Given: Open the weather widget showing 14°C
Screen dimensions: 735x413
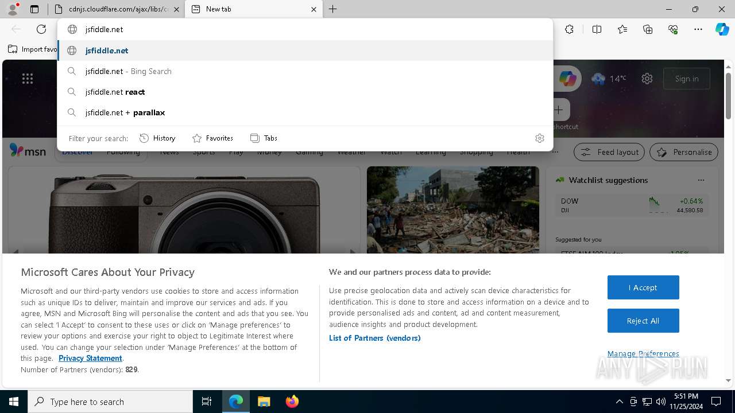Looking at the screenshot, I should [x=609, y=79].
